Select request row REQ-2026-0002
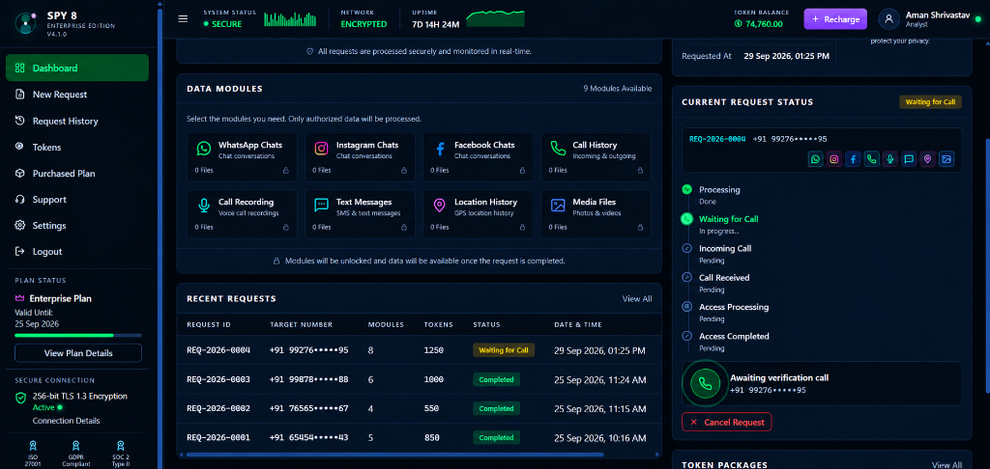The width and height of the screenshot is (990, 469). (x=420, y=408)
